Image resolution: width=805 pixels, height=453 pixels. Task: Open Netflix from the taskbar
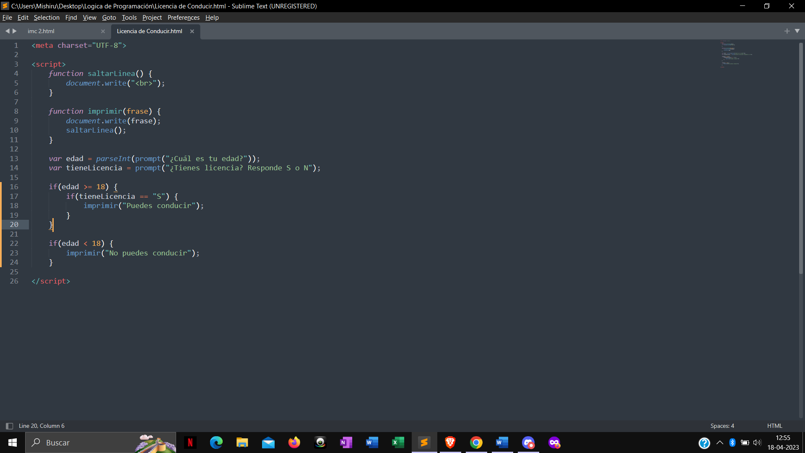190,443
